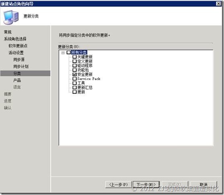Close the 新建站点角色向导 window
Viewport: 224px width, 195px height.
218,4
